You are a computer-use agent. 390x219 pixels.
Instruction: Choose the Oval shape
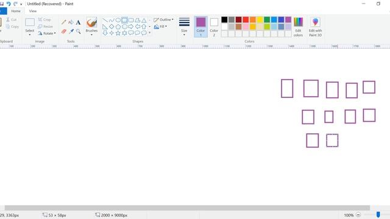118,20
